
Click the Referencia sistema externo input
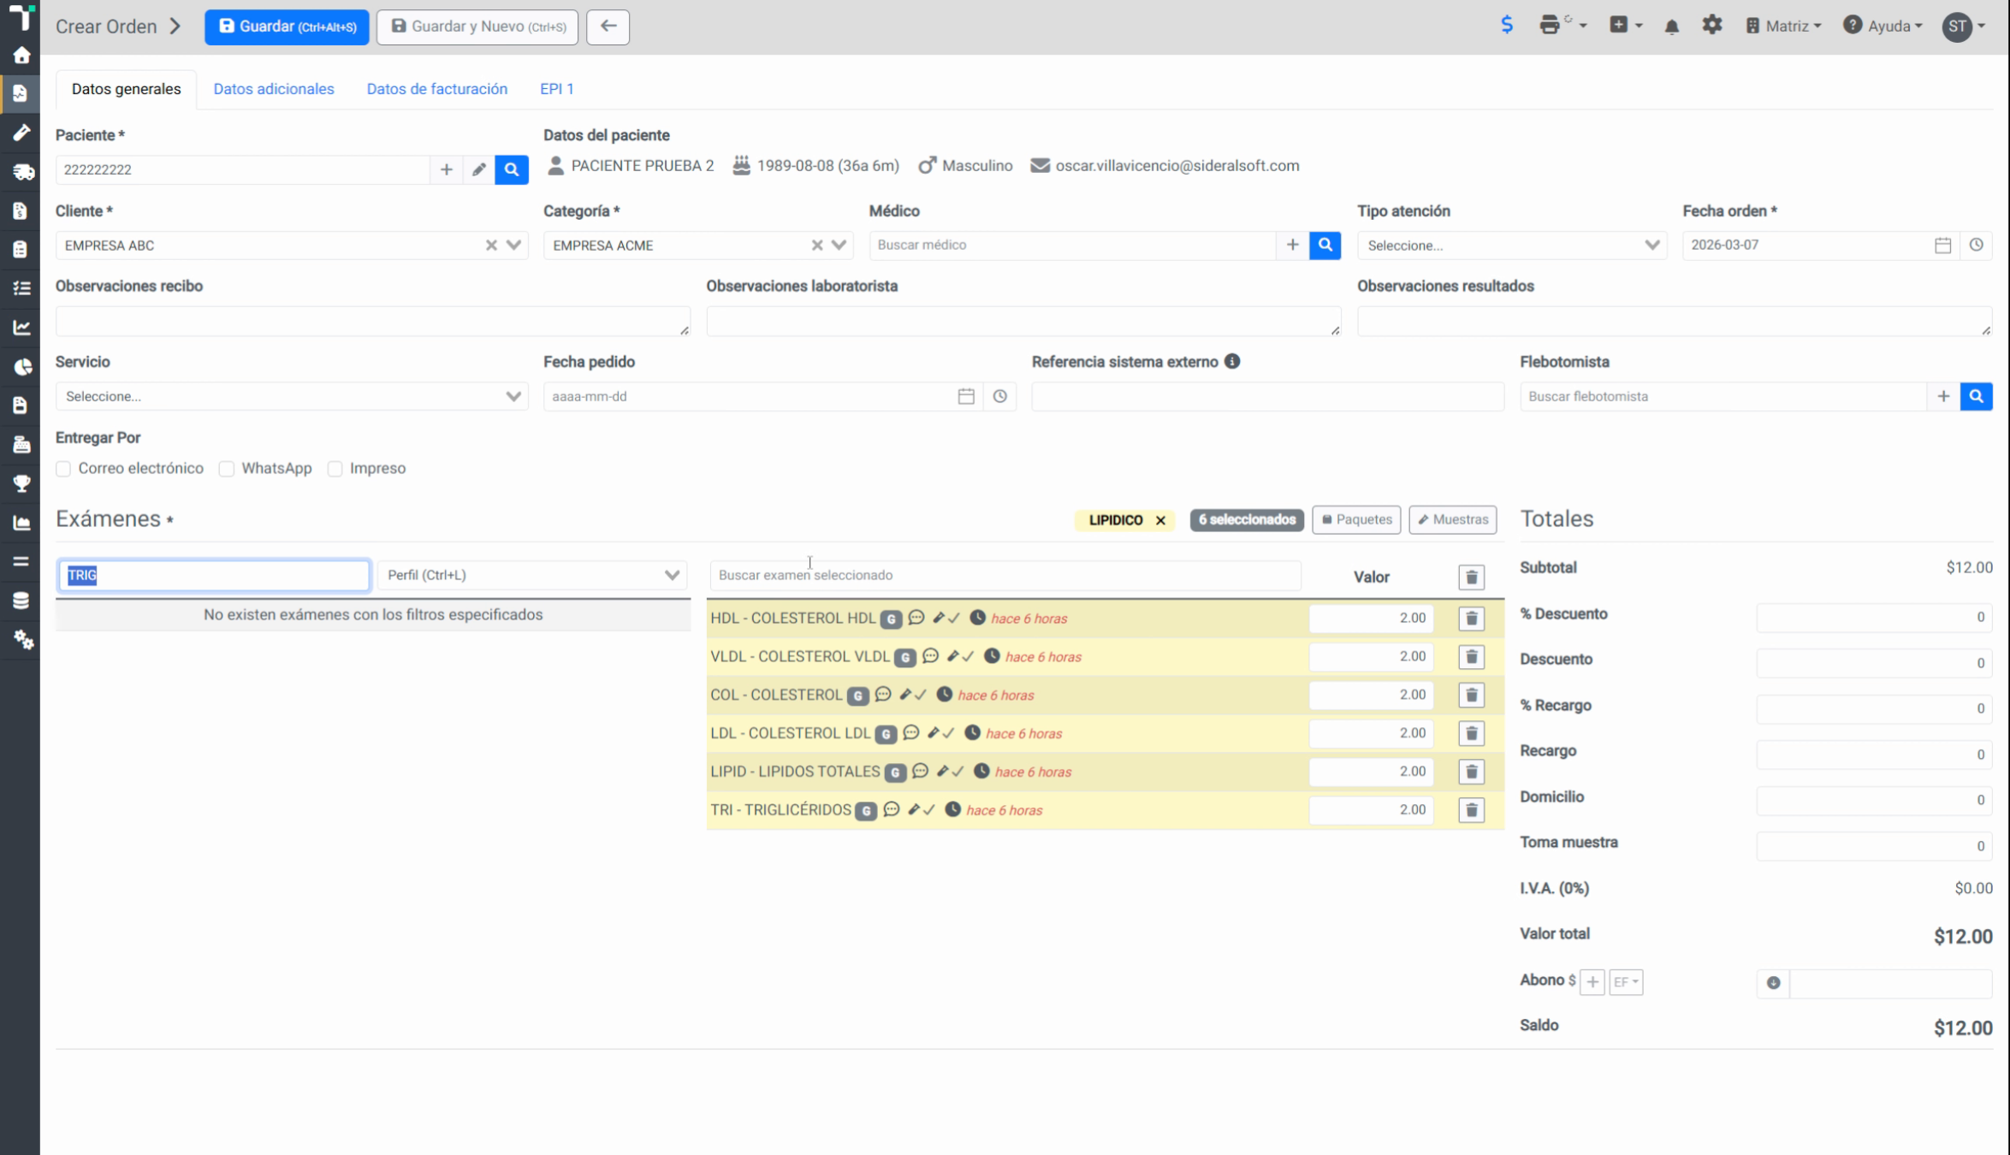point(1267,396)
